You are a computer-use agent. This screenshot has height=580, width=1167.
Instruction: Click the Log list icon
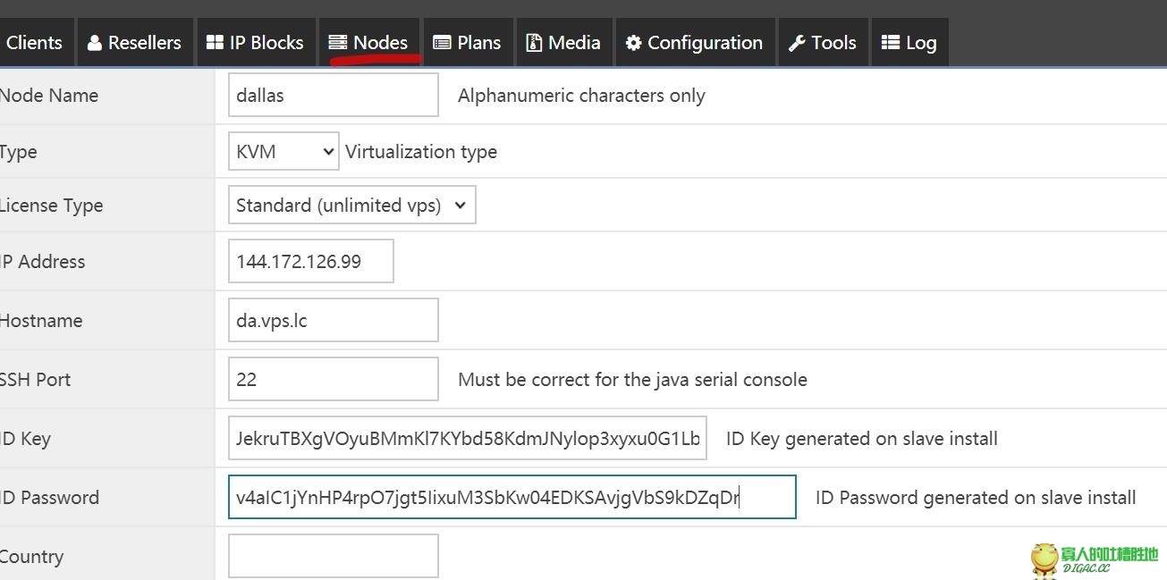(890, 43)
